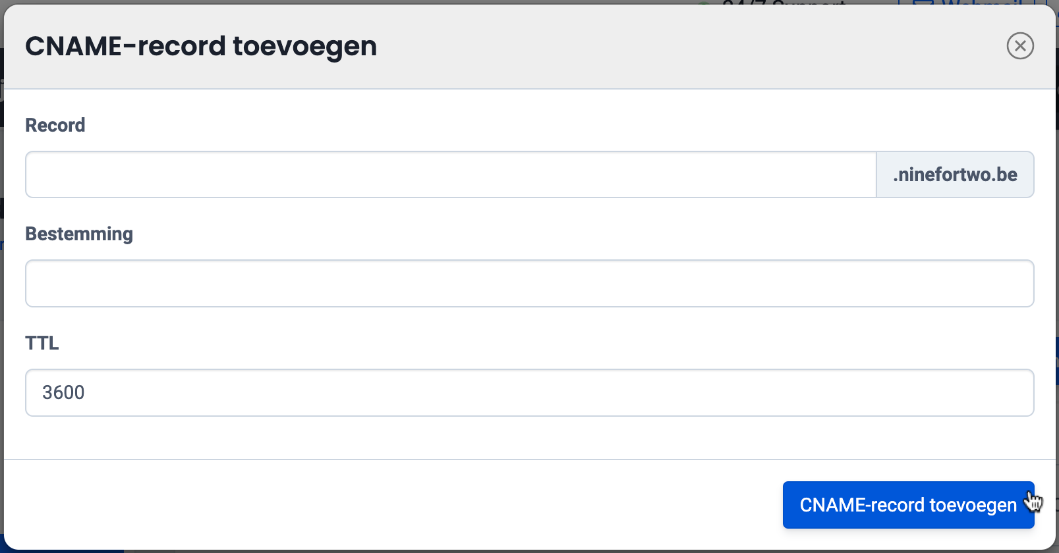Click the empty footer area left of the button
Viewport: 1059px width, 553px height.
[x=395, y=505]
